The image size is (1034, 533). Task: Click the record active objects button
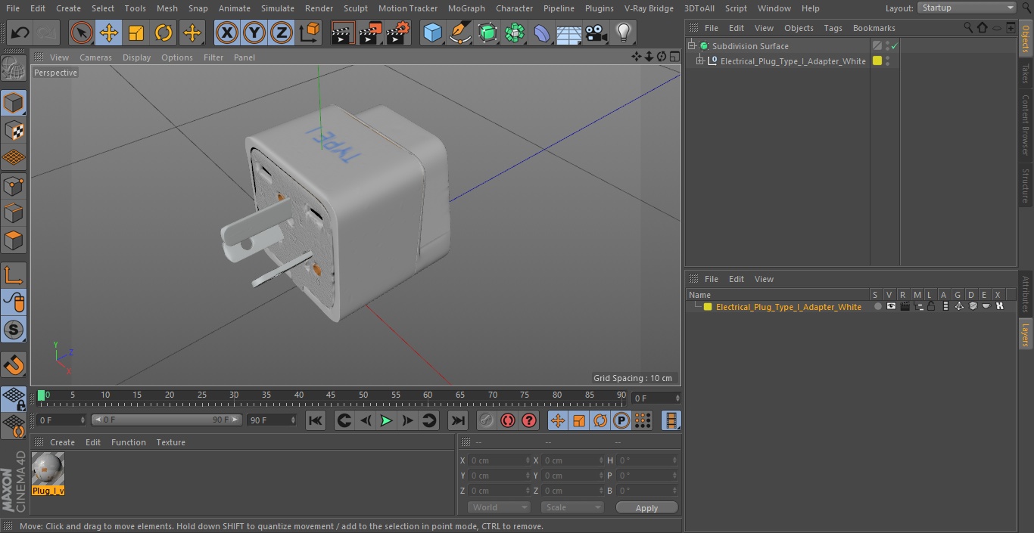coord(487,420)
